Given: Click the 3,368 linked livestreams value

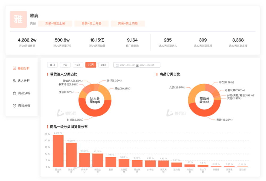Looking at the screenshot, I should (x=238, y=40).
